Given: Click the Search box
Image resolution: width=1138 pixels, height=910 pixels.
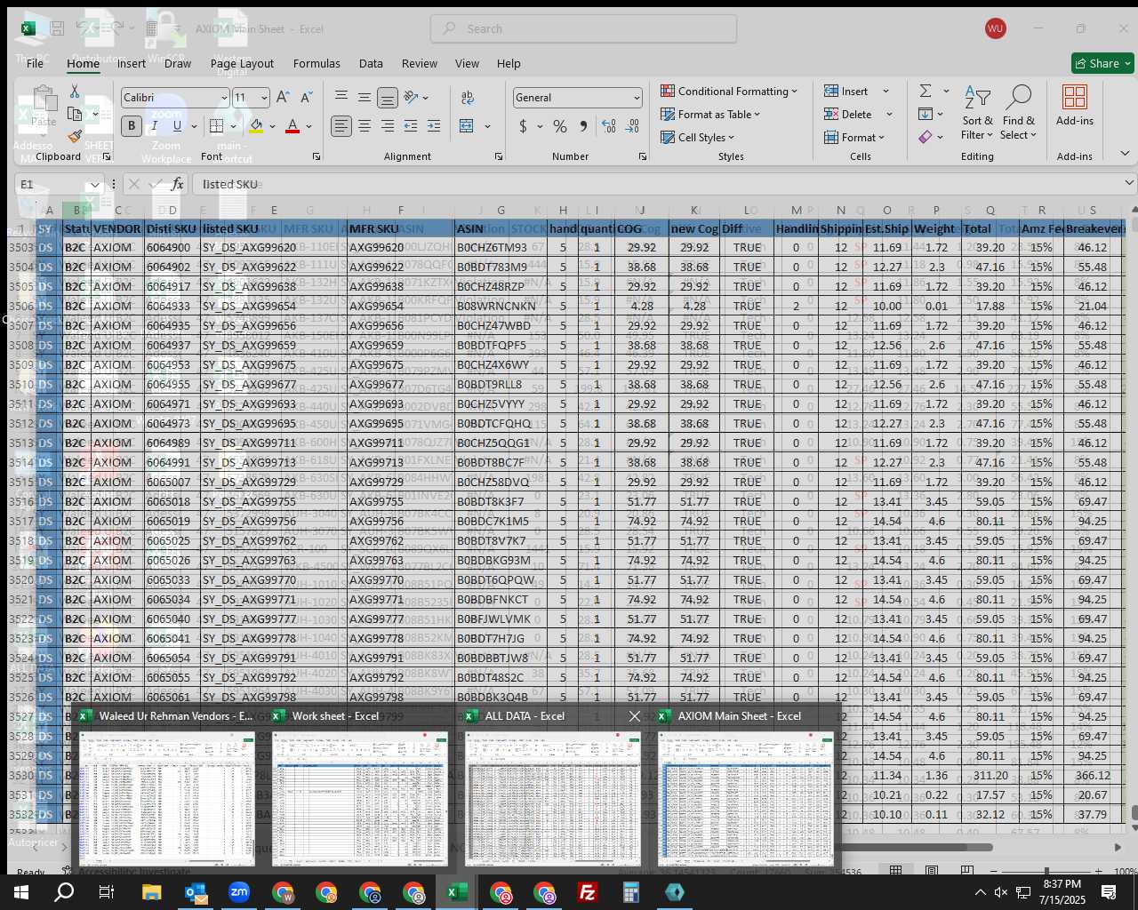Looking at the screenshot, I should [x=583, y=28].
